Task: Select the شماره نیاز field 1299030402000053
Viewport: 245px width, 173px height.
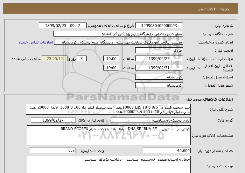Action: click(x=159, y=26)
